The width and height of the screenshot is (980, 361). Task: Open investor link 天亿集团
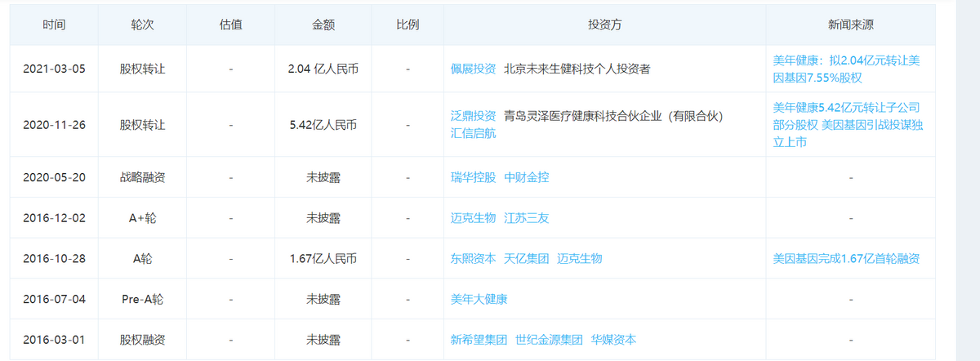pyautogui.click(x=527, y=258)
